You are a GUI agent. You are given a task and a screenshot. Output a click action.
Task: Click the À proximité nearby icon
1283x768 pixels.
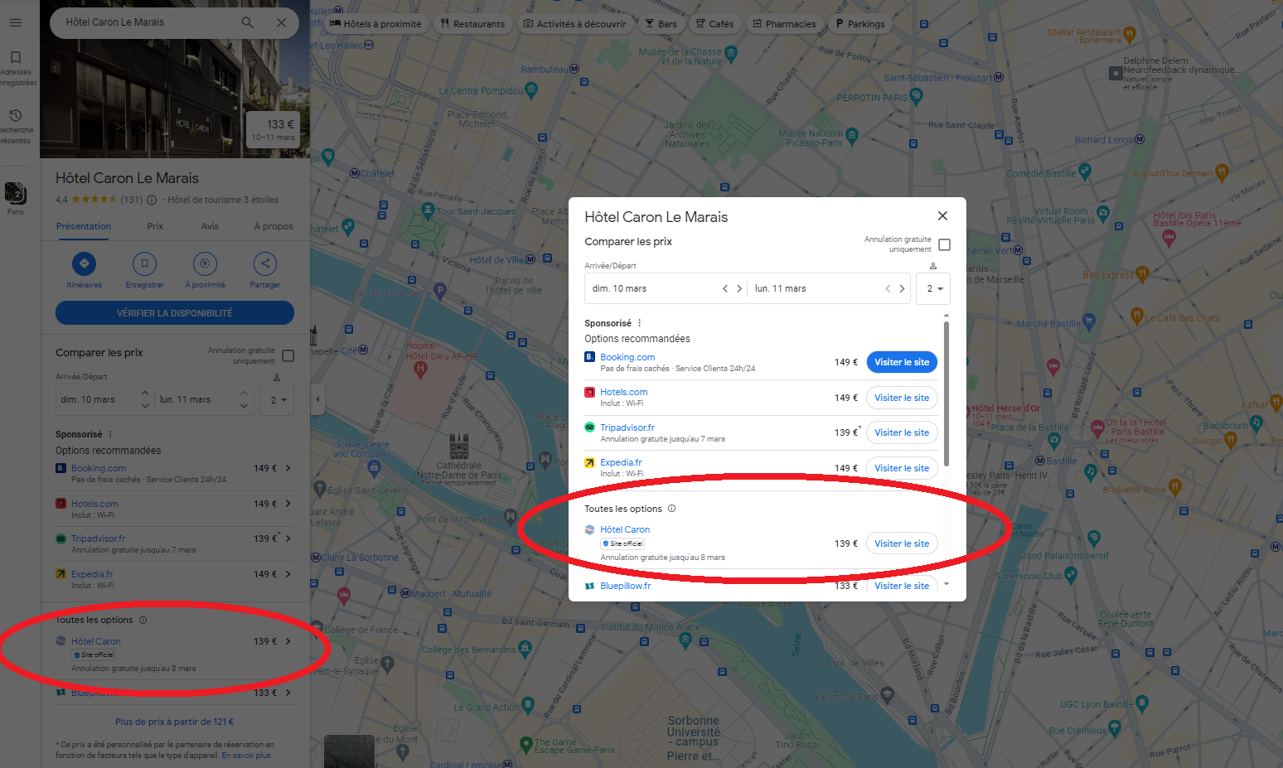205,263
